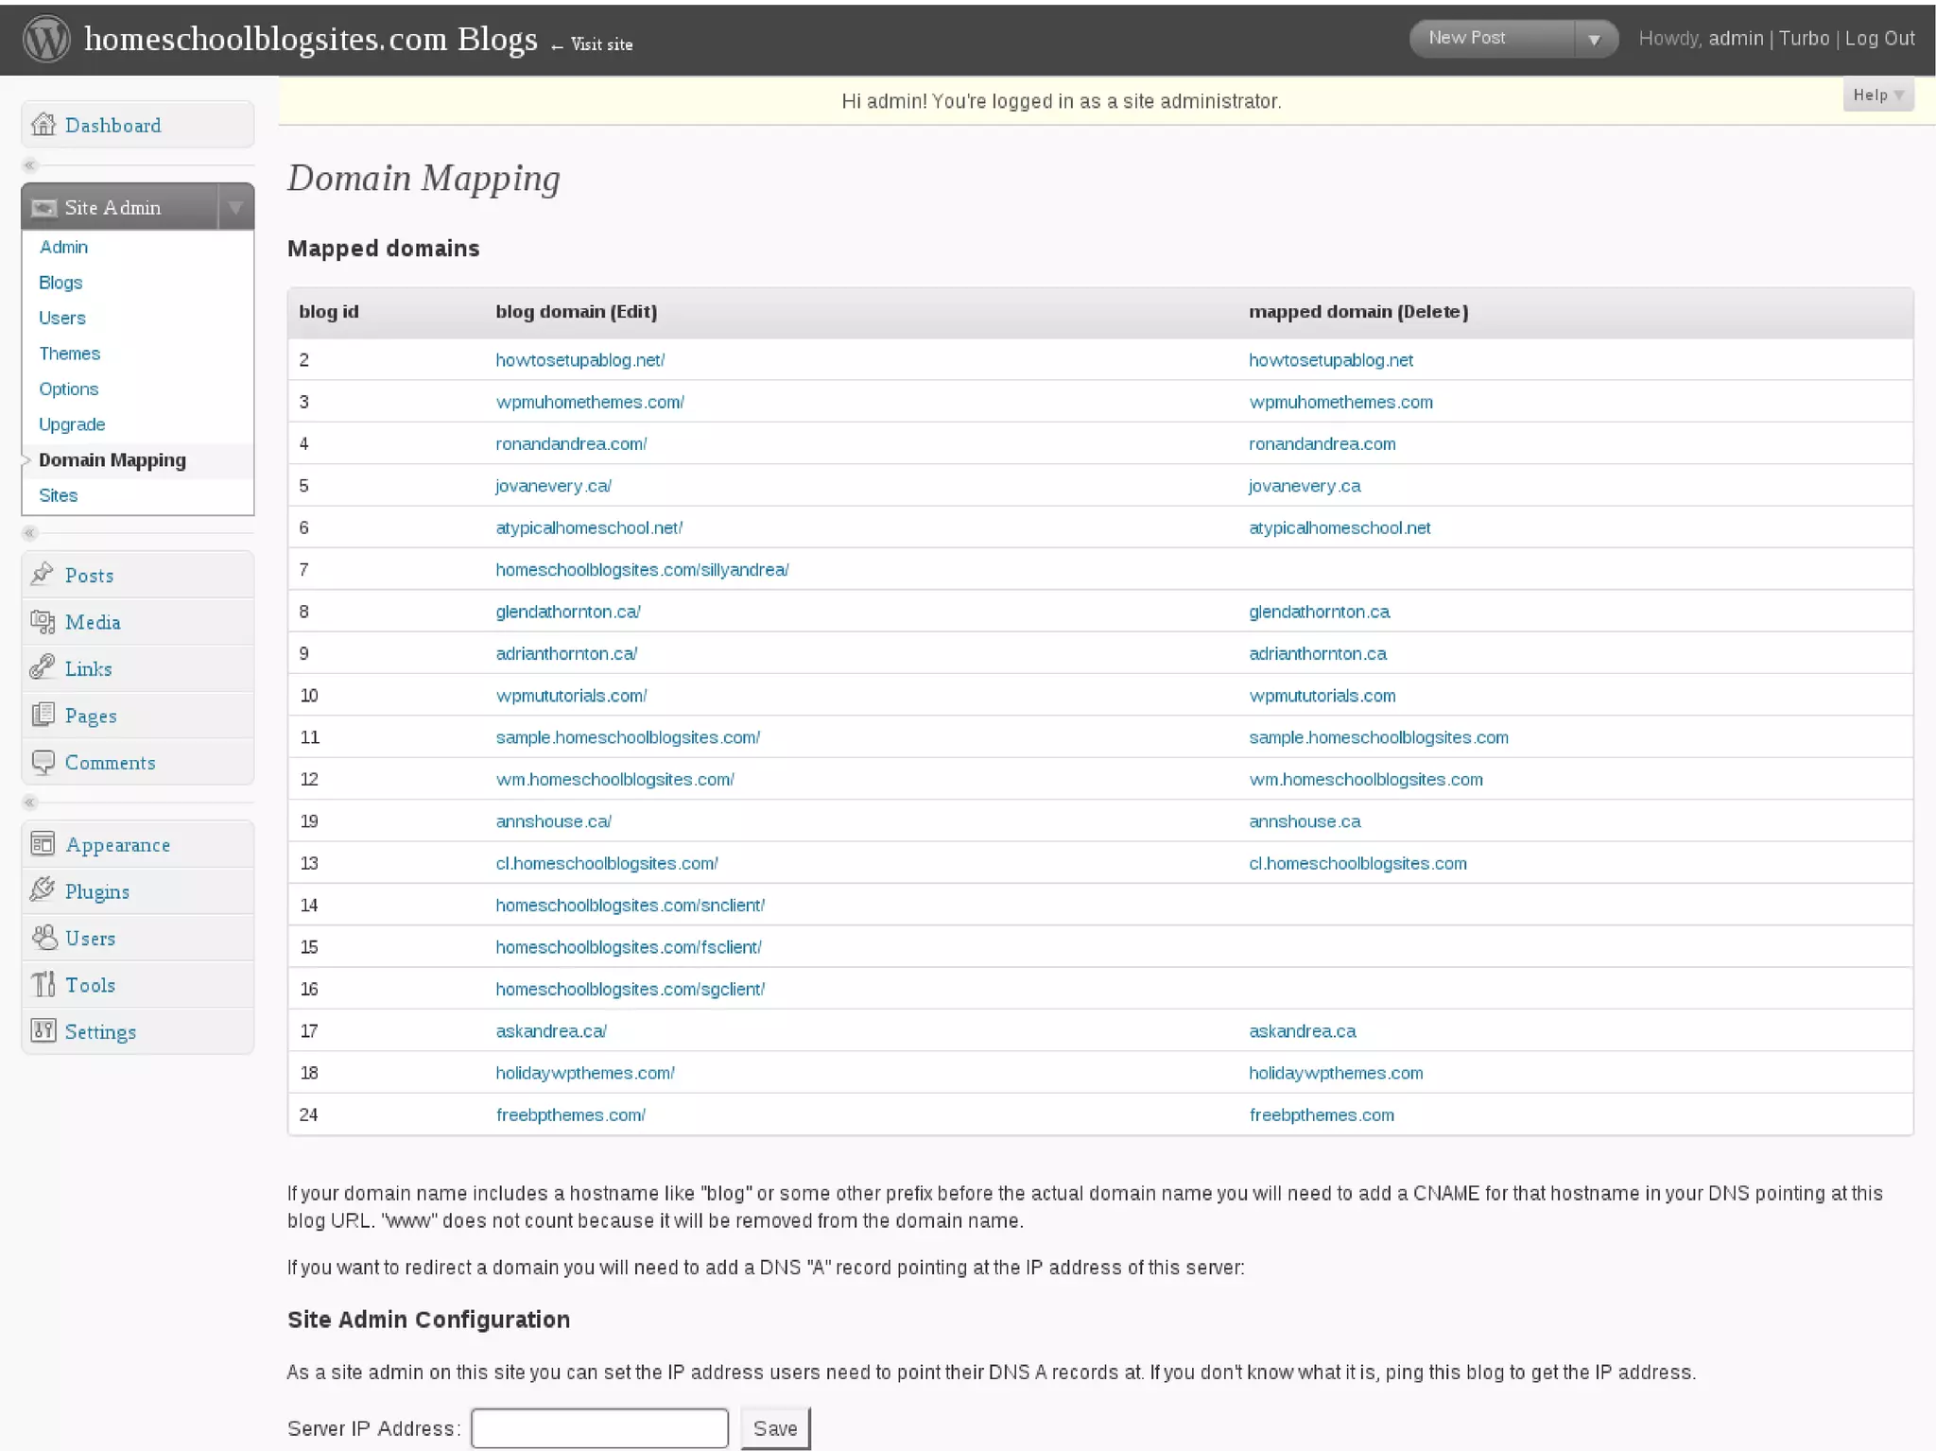Click the Posts pushpin icon
Image resolution: width=1936 pixels, height=1451 pixels.
click(x=43, y=574)
